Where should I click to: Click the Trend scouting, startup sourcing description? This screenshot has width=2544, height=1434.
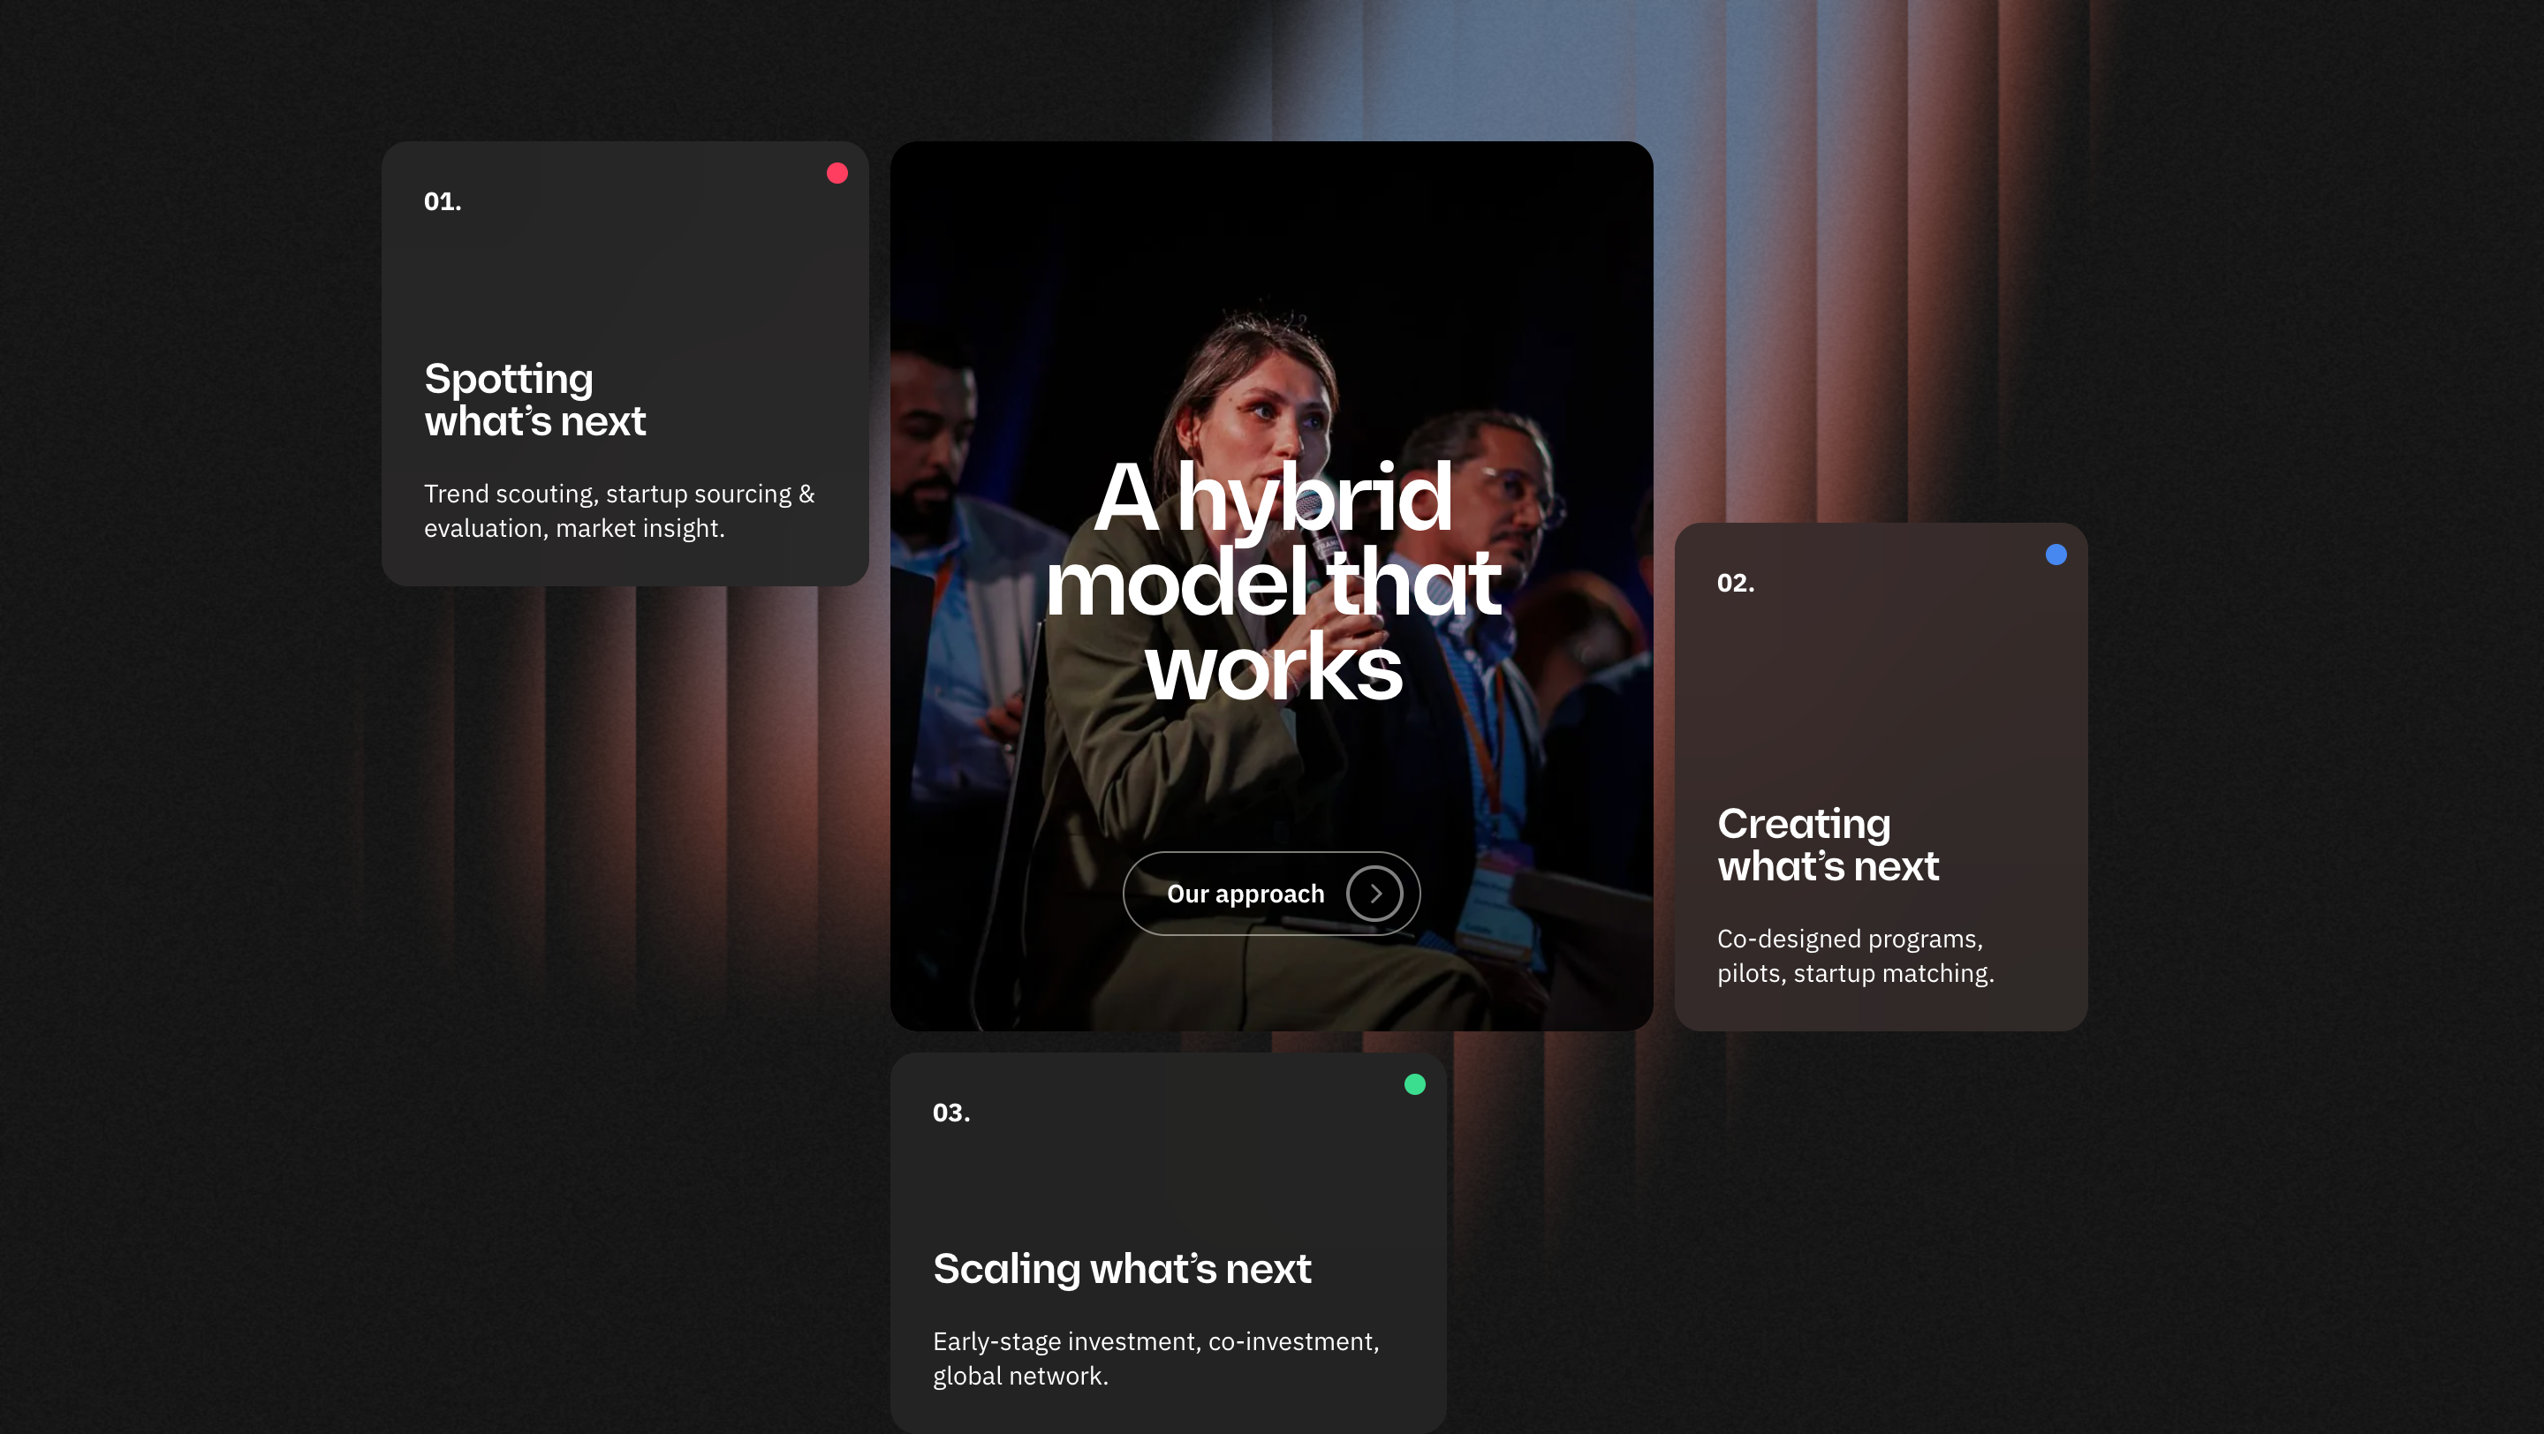pyautogui.click(x=619, y=510)
